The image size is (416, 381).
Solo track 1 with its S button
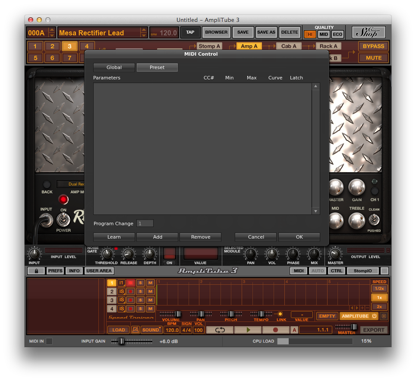pyautogui.click(x=140, y=283)
